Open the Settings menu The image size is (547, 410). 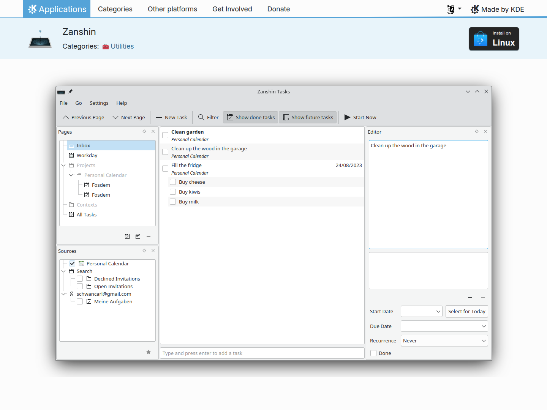click(99, 103)
